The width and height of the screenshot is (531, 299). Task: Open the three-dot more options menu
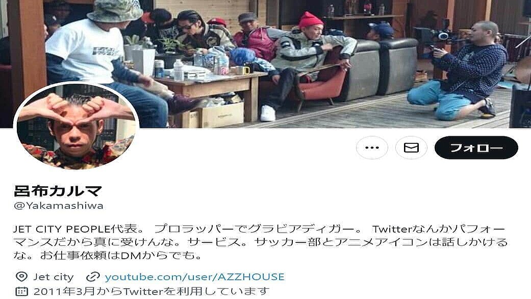[x=372, y=147]
